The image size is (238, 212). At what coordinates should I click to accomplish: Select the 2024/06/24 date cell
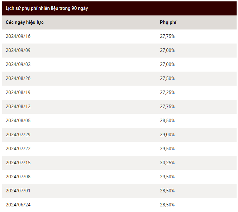tap(18, 205)
